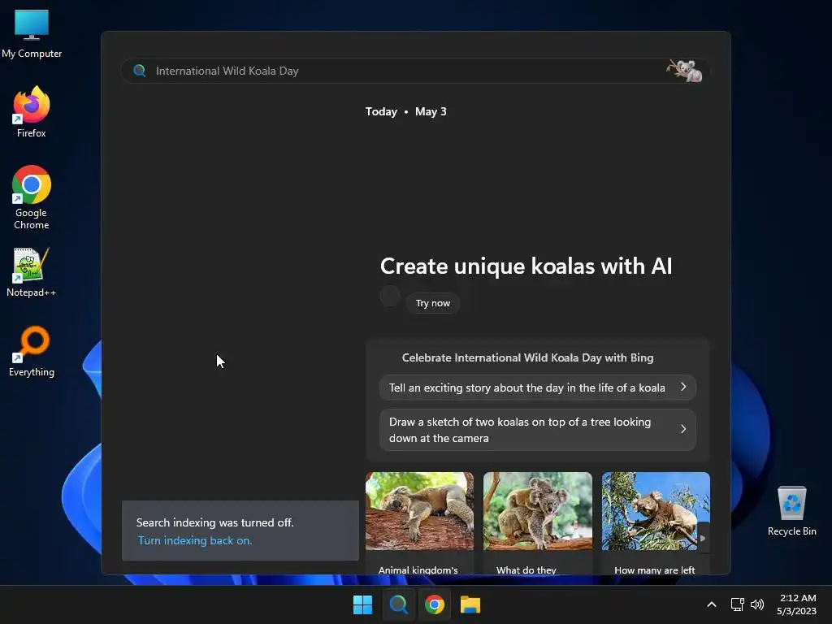The height and width of the screenshot is (624, 832).
Task: Select the koala story suggestion
Action: (538, 388)
